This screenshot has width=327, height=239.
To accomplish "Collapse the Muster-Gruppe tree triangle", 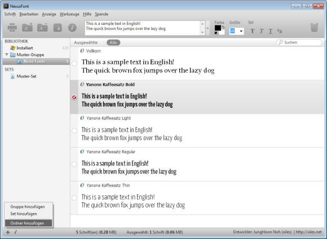I will point(6,55).
